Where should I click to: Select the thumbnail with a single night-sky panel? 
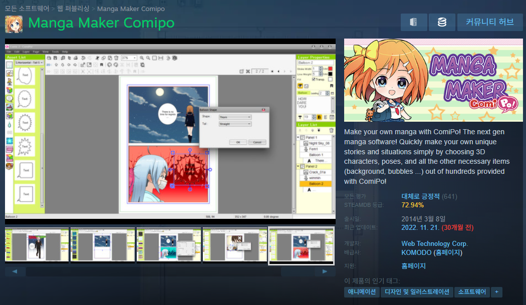point(103,244)
